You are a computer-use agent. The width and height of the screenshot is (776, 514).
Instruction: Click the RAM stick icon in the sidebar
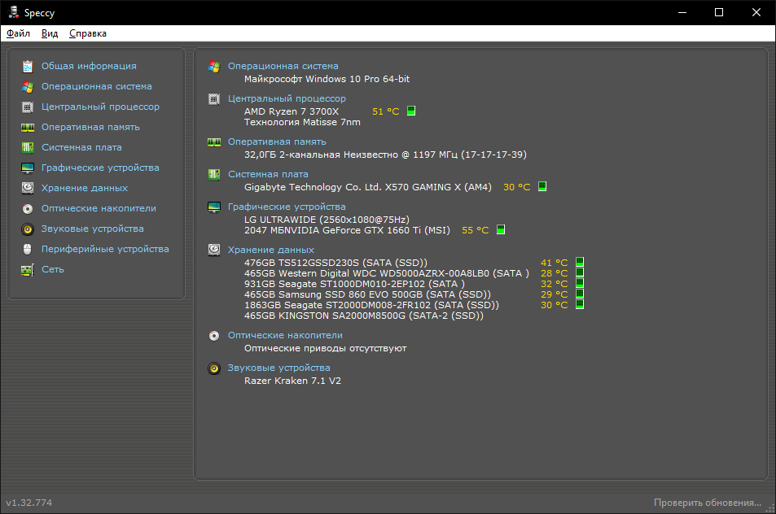coord(28,127)
